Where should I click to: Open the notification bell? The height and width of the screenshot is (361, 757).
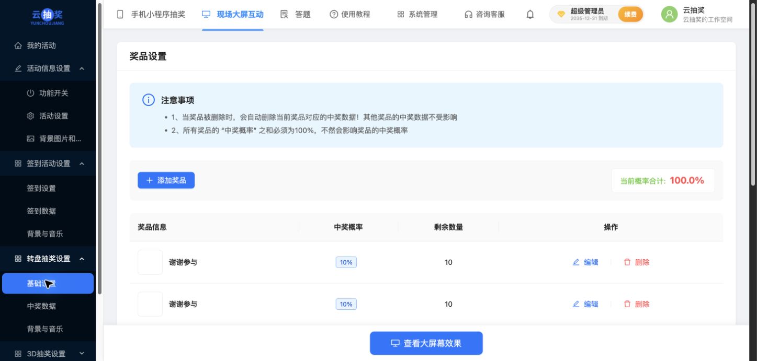point(530,14)
